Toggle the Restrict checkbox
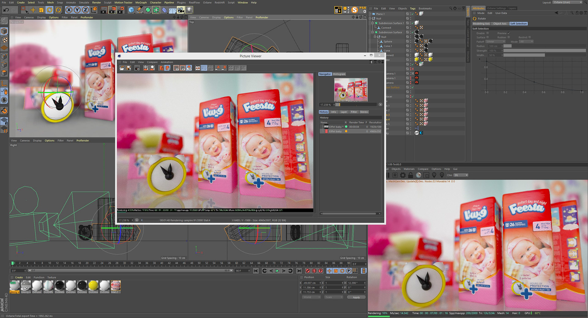 click(x=530, y=37)
